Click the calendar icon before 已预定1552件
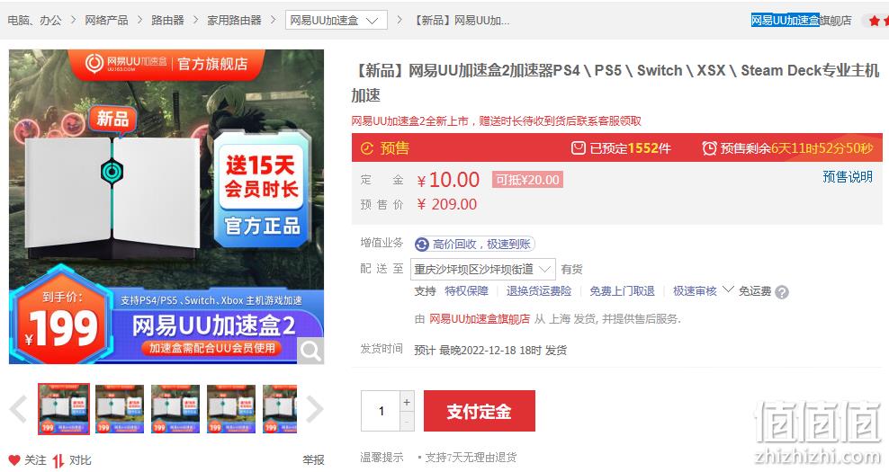This screenshot has height=472, width=889. coord(578,148)
